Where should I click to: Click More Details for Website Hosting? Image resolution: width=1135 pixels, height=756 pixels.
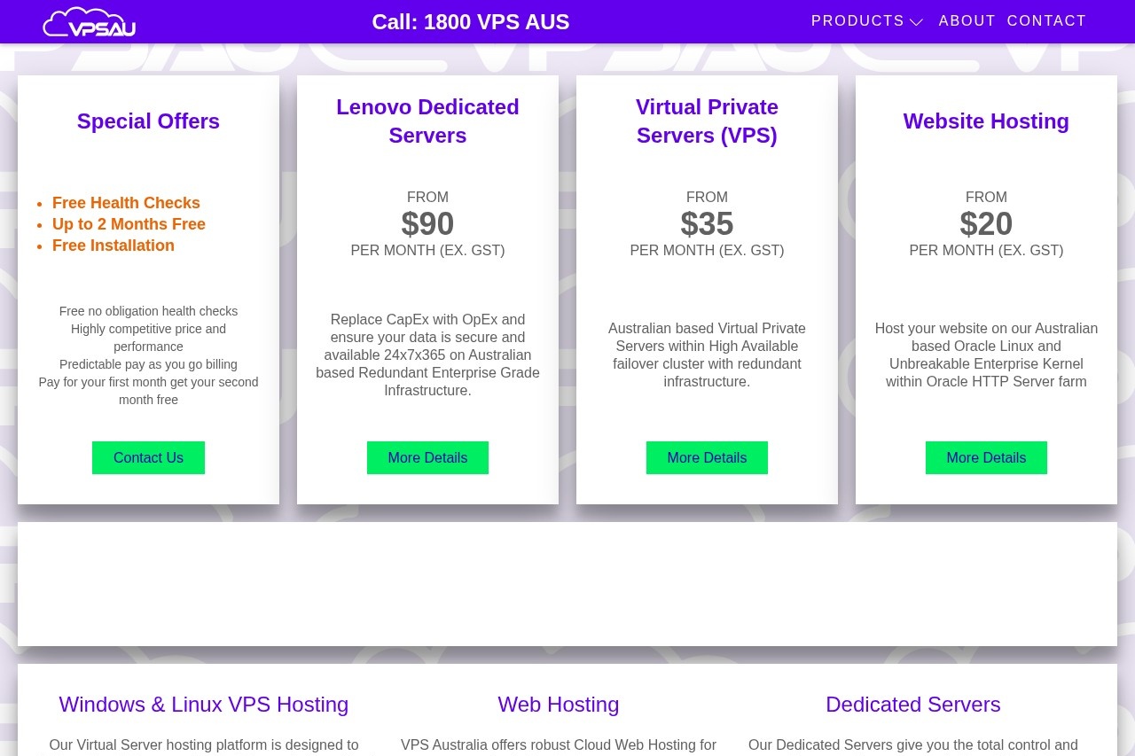986,457
